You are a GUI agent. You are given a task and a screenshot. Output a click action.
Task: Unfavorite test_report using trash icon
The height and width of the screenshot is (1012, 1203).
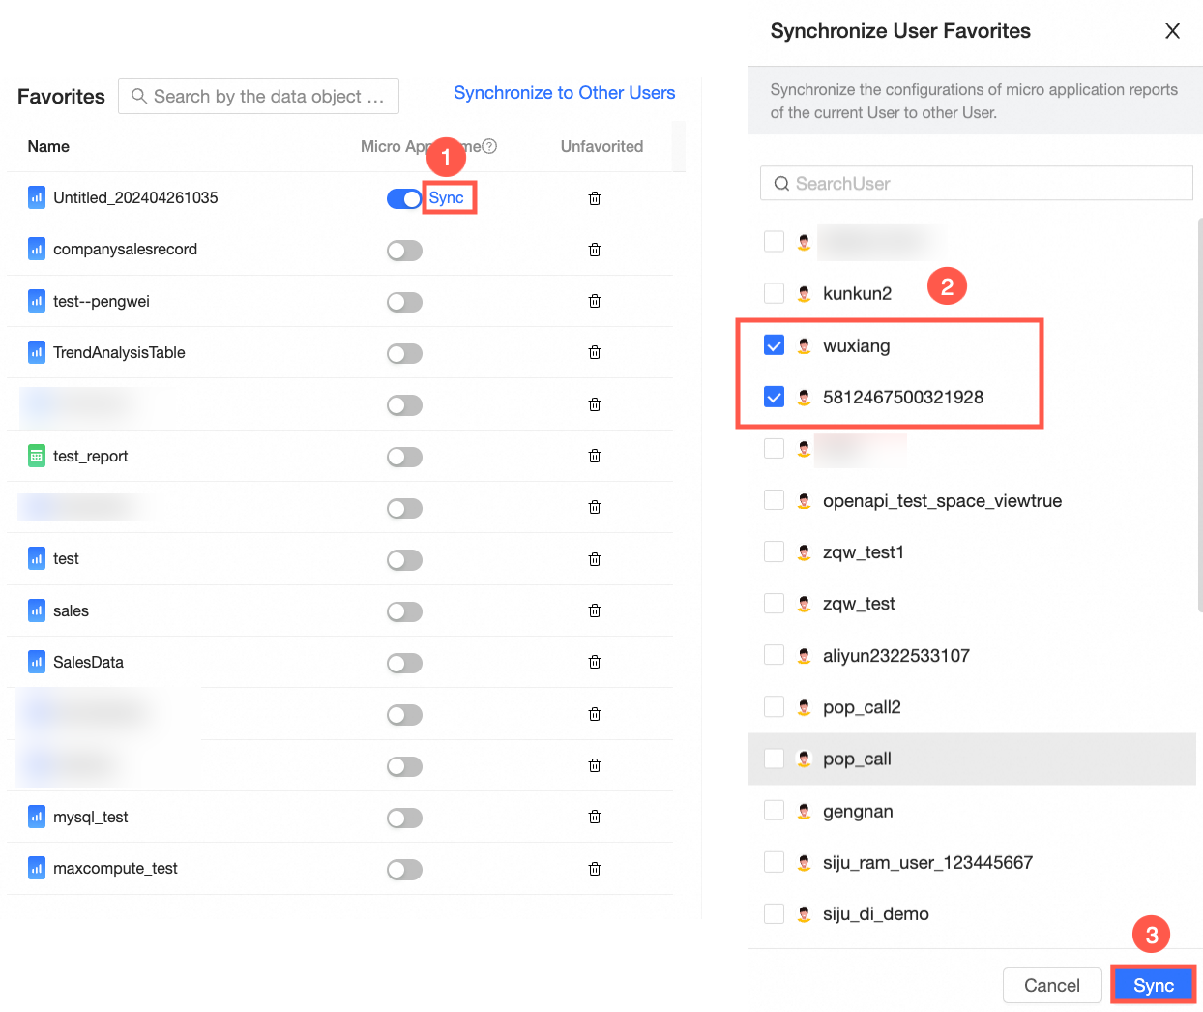coord(595,456)
